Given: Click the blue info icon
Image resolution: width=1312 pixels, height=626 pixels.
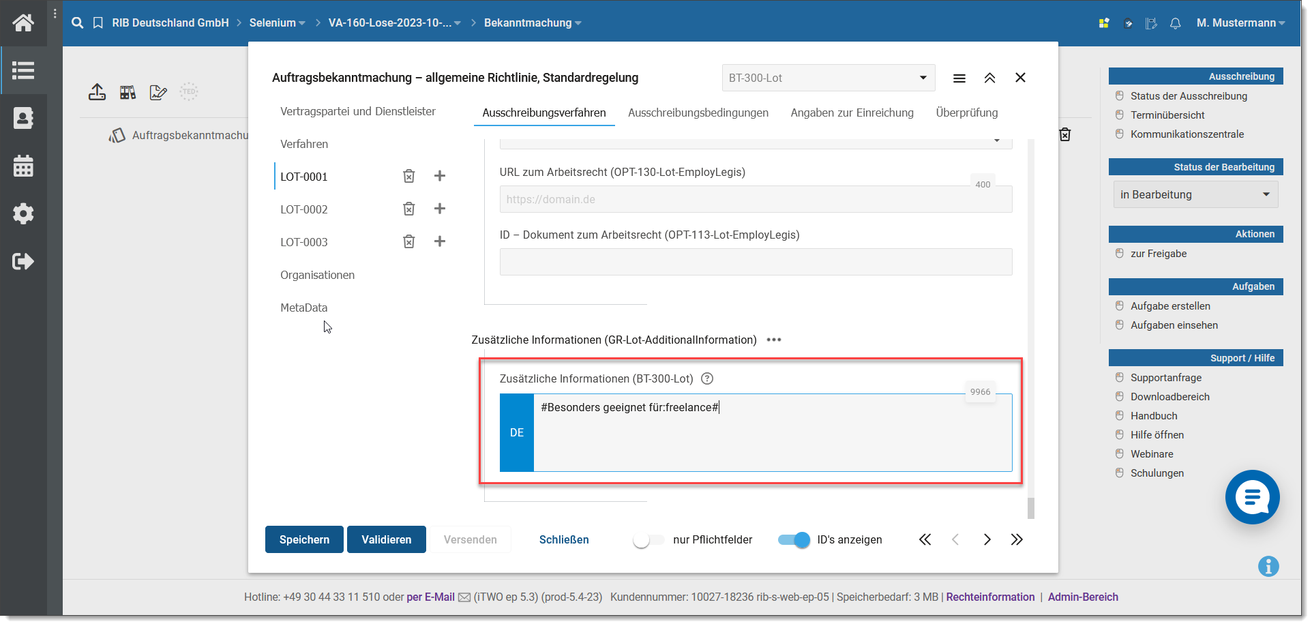Looking at the screenshot, I should (x=1268, y=566).
